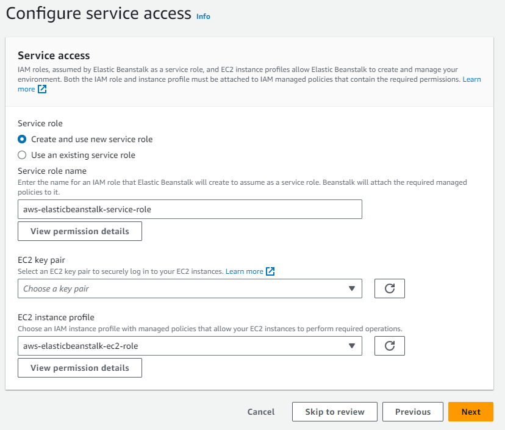Click the EC2 instance profile label

pos(56,317)
